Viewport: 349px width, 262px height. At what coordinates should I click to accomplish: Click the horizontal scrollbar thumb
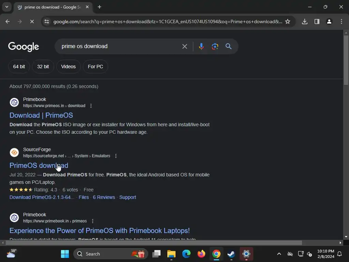pyautogui.click(x=154, y=243)
